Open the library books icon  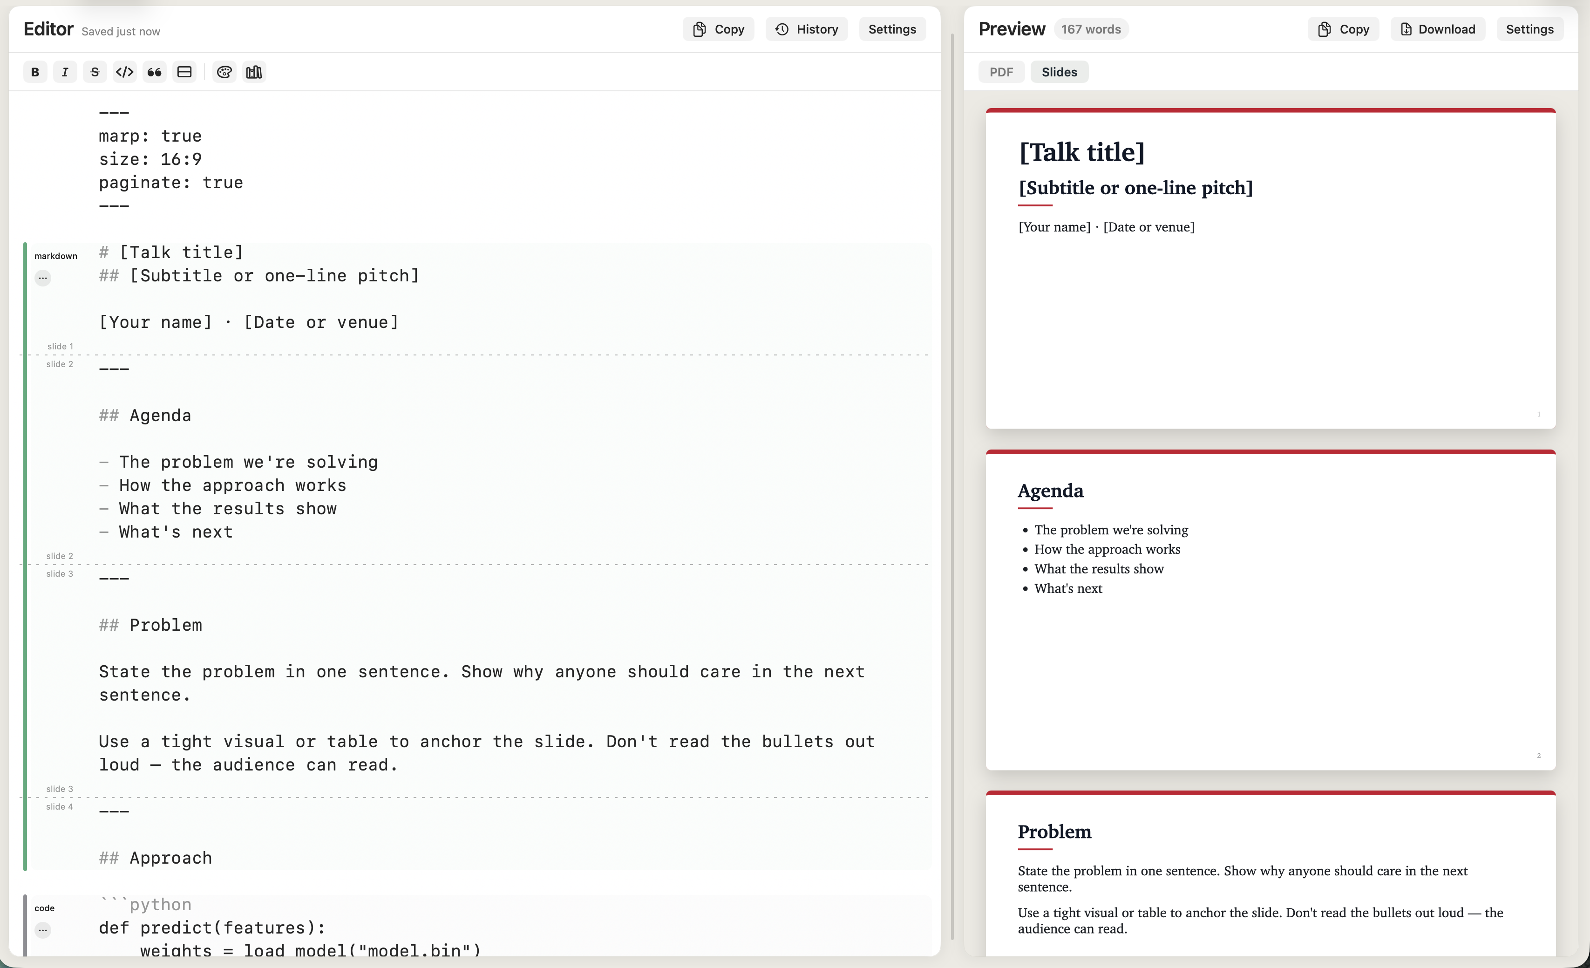254,72
